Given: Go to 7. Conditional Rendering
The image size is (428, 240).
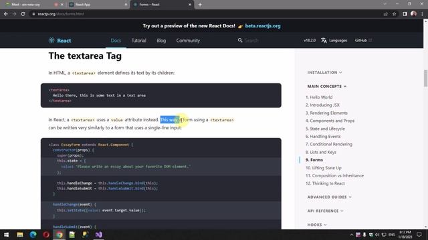Looking at the screenshot, I should pos(328,144).
